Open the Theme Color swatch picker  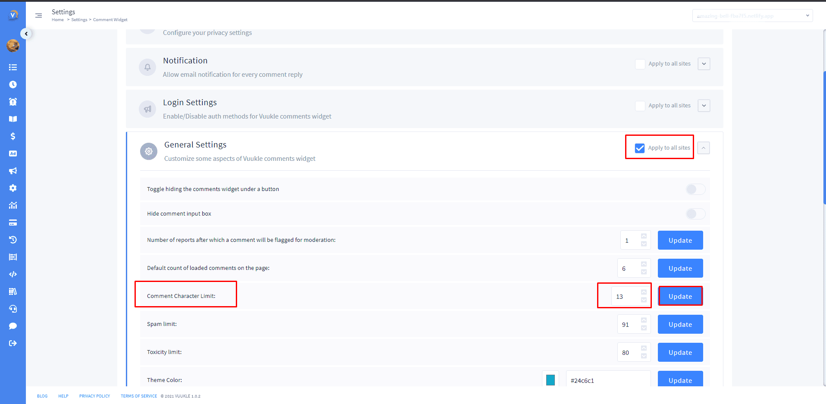pos(551,379)
